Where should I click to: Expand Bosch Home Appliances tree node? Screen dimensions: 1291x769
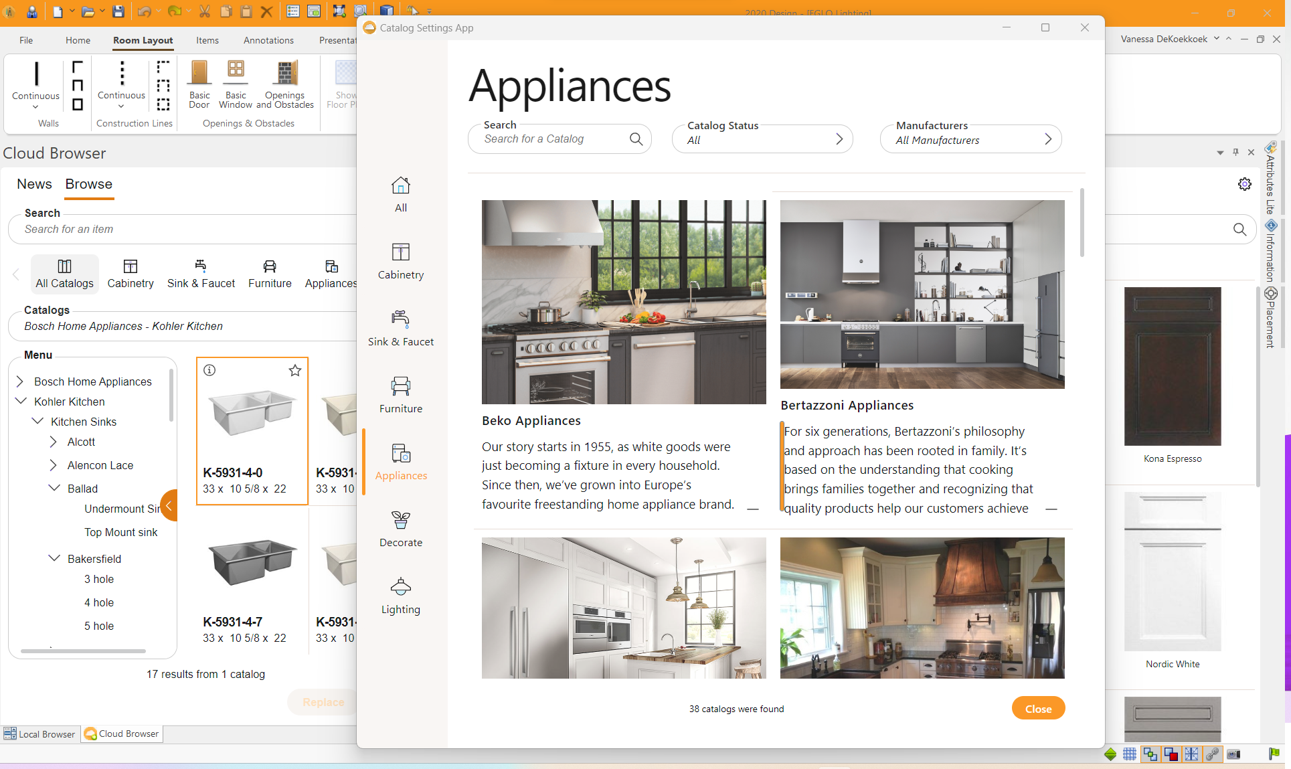coord(20,381)
